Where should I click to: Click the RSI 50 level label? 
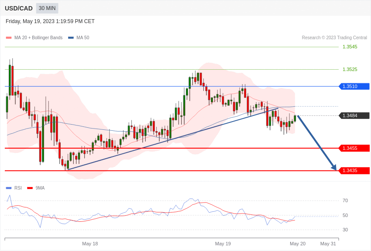coord(345,215)
